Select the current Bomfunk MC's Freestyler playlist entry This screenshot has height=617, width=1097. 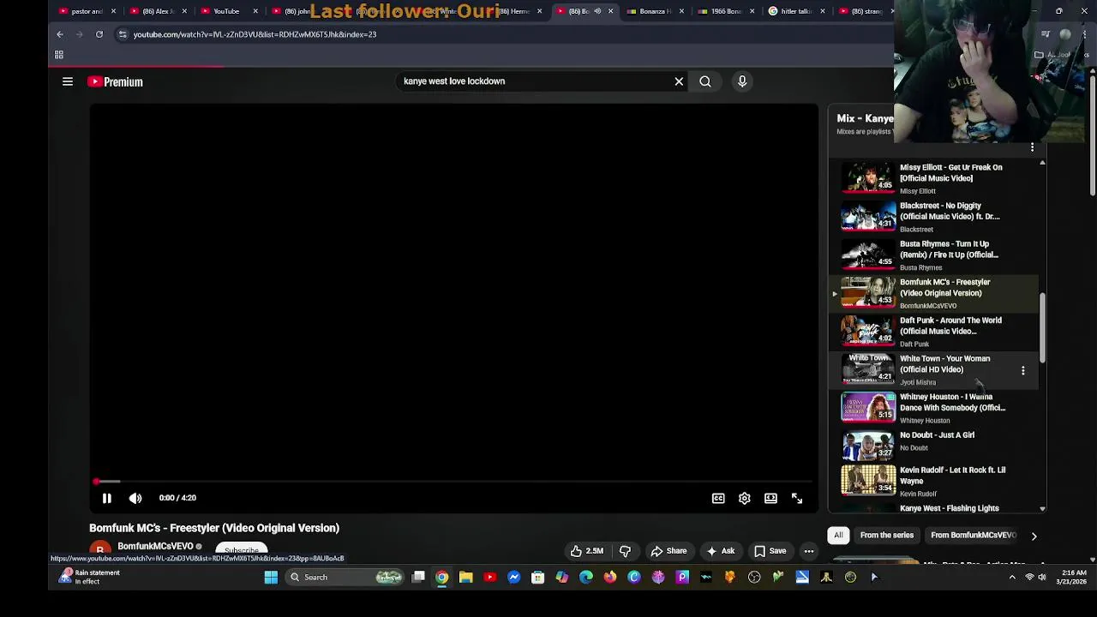tap(934, 293)
